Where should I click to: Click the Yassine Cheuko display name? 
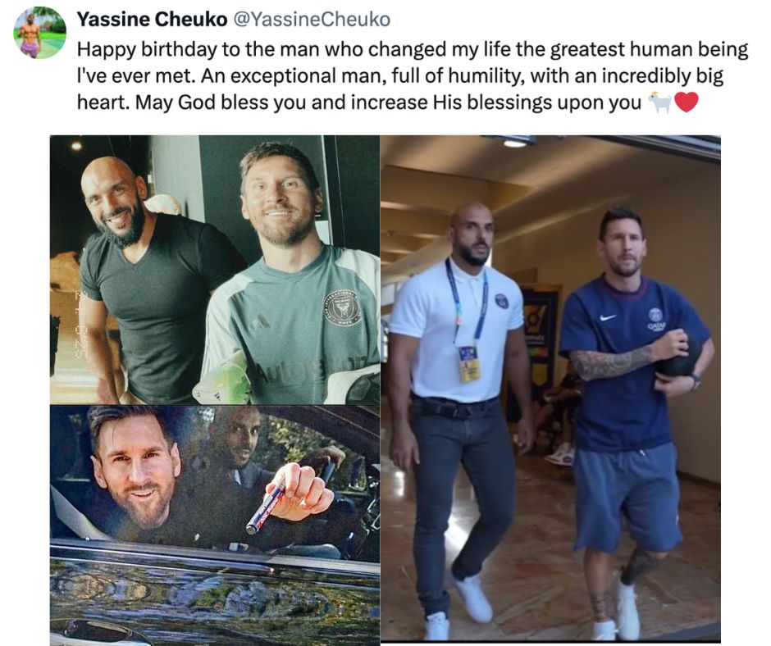point(153,20)
